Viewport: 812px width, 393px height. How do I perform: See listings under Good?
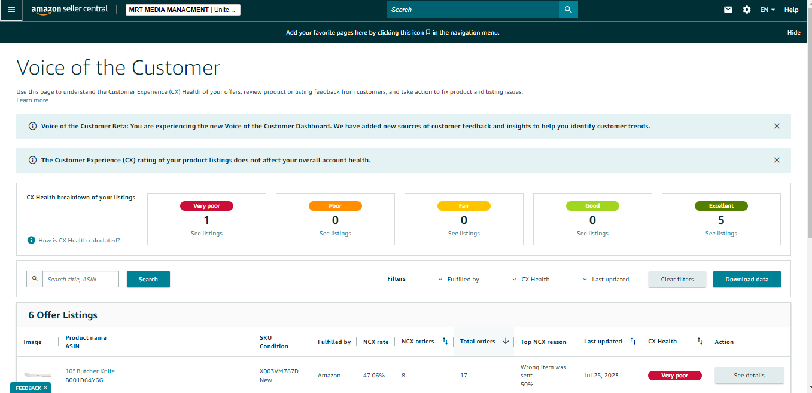[592, 234]
